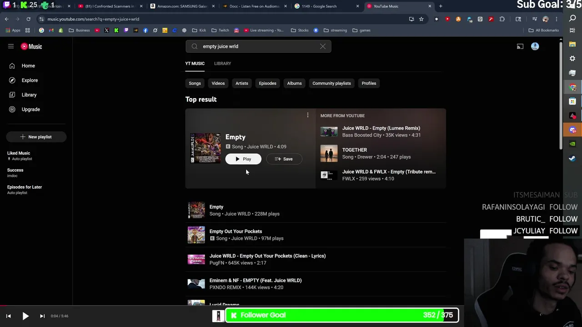Viewport: 582px width, 327px height.
Task: Filter results by Albums
Action: tap(294, 83)
